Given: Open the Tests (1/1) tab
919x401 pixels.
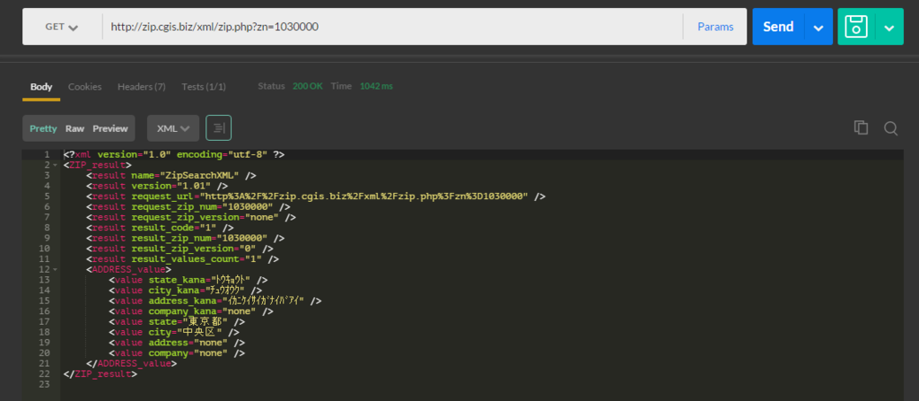Looking at the screenshot, I should [204, 87].
